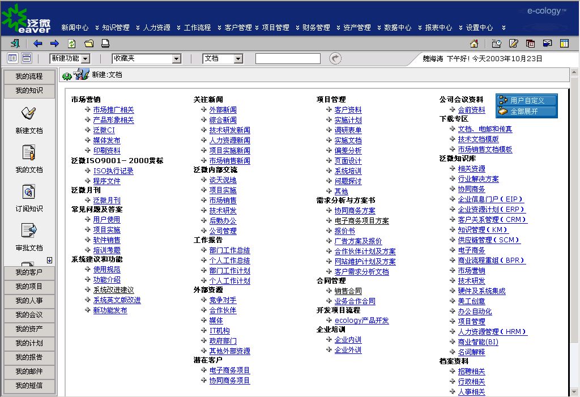Open the 项目管理 top menu
This screenshot has width=580, height=397.
pos(276,28)
